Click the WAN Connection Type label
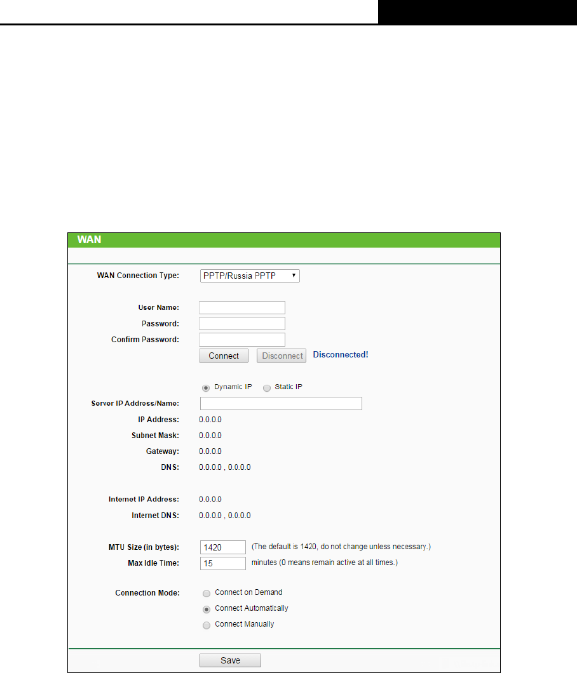The image size is (577, 673). 138,275
